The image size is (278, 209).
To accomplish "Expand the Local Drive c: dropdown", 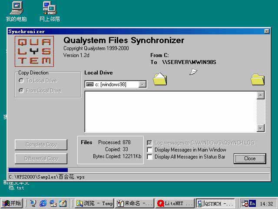I will coord(142,84).
